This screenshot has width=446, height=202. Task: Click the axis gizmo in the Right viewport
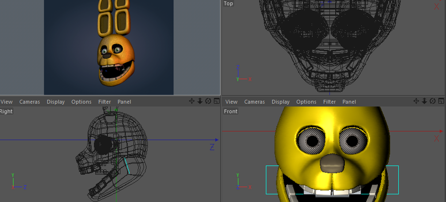(x=16, y=183)
